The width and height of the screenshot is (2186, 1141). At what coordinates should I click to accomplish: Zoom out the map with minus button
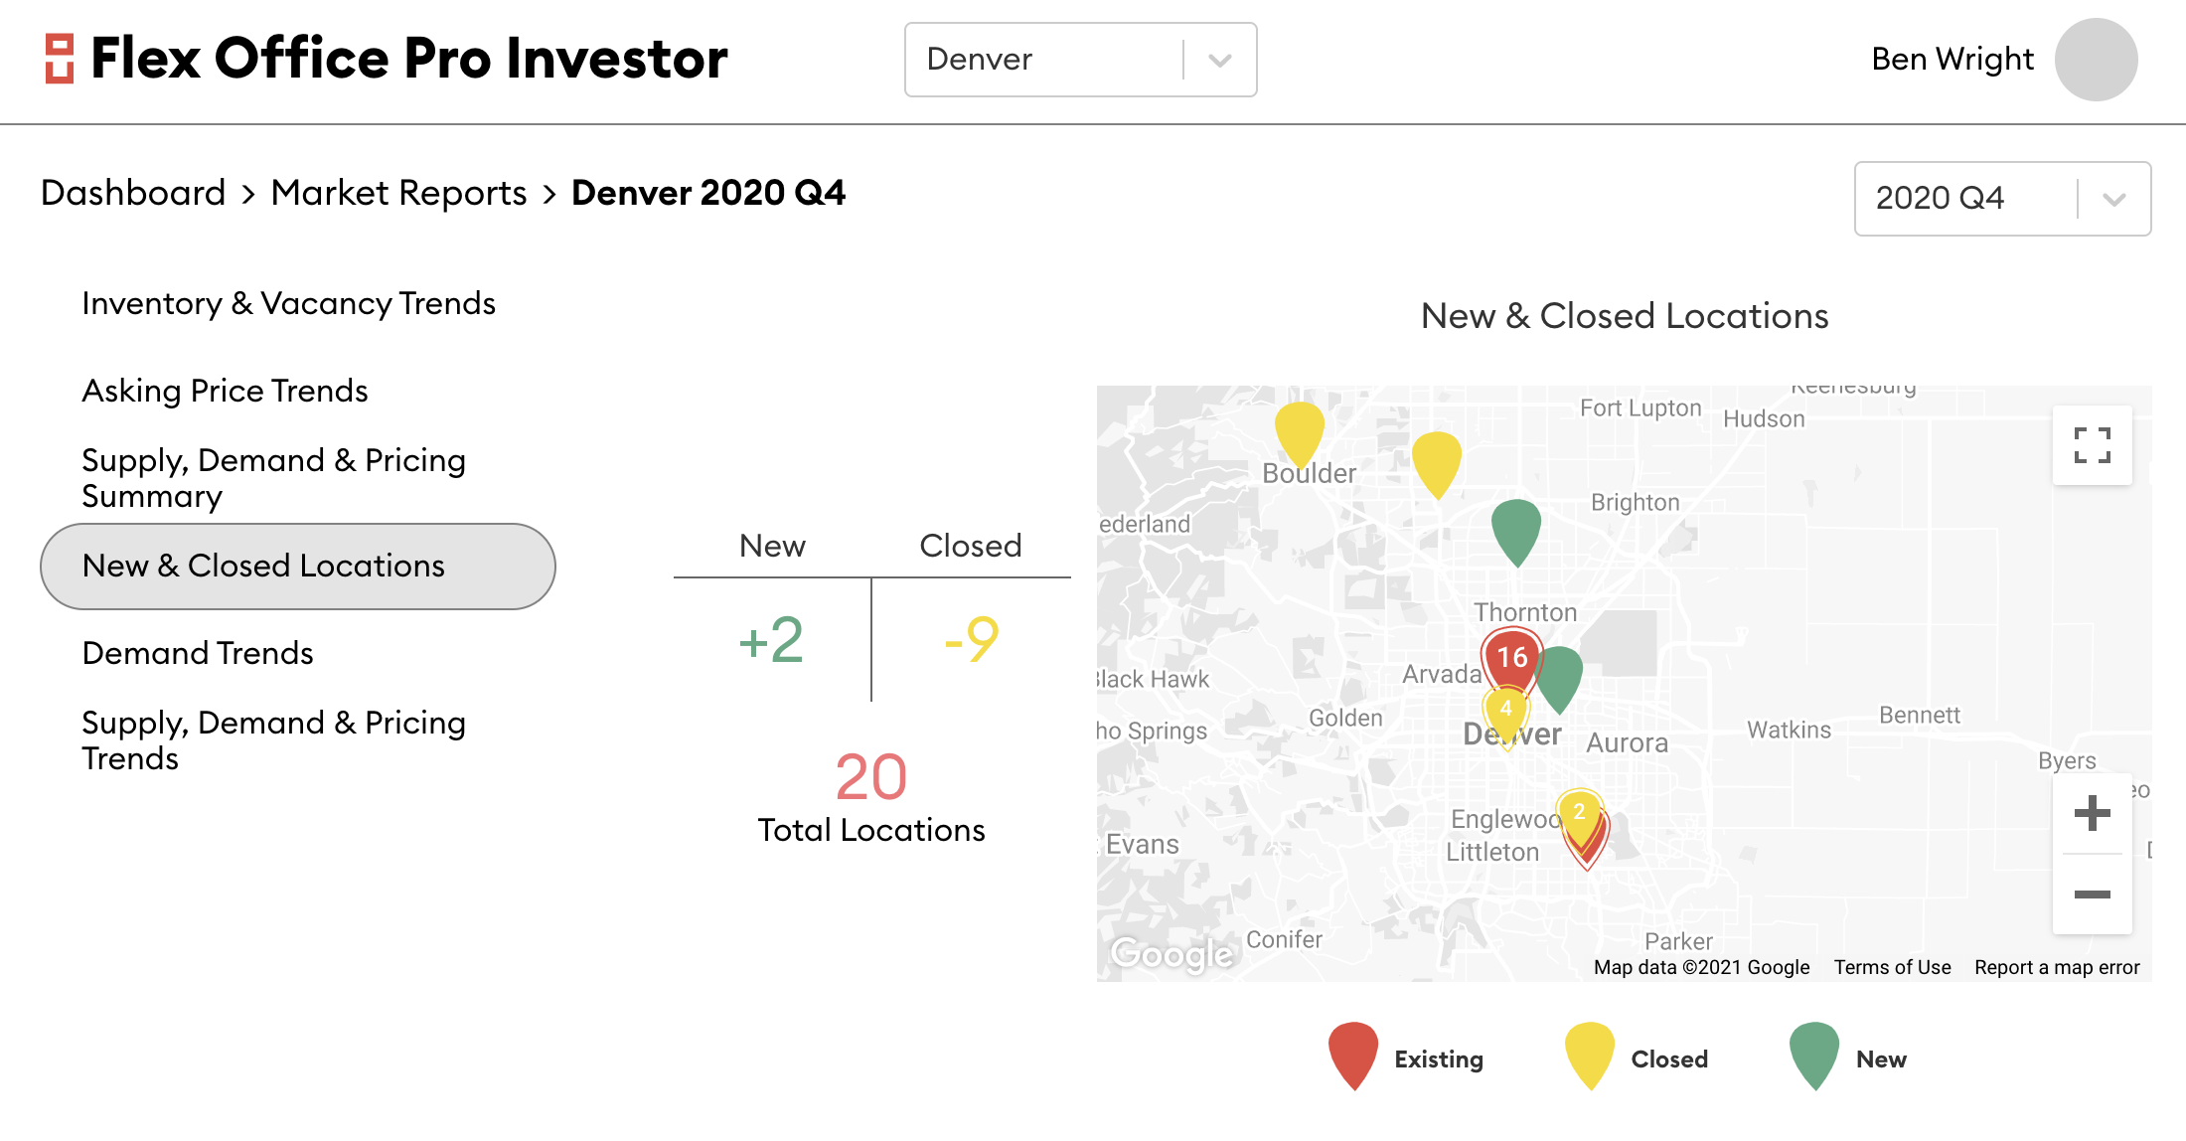point(2092,895)
